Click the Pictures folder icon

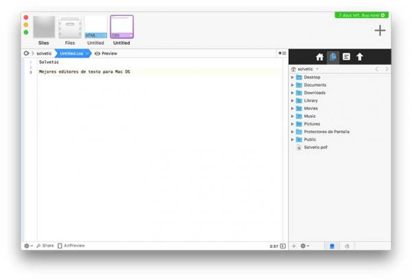[x=299, y=124]
